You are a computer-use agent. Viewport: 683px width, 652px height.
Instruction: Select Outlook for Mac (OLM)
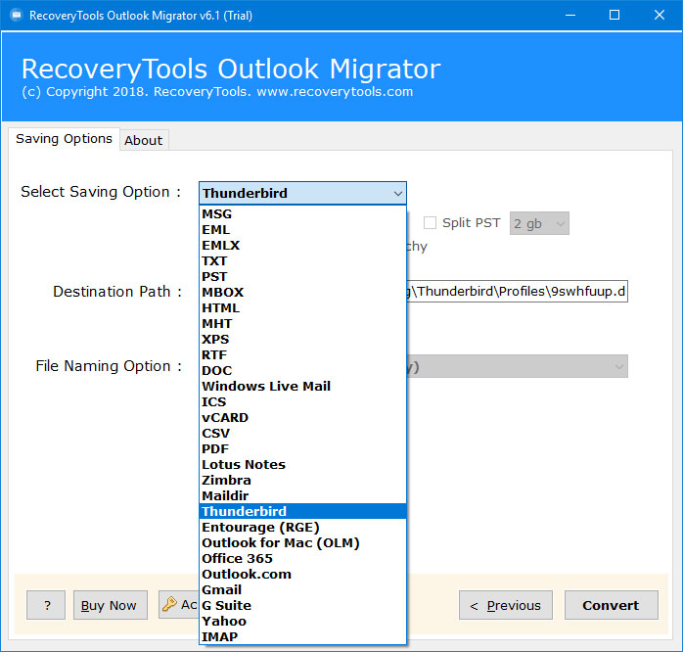302,543
